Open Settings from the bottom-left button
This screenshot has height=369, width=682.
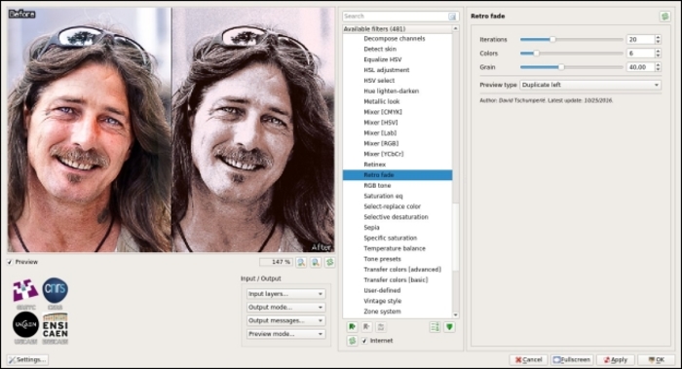pyautogui.click(x=27, y=360)
